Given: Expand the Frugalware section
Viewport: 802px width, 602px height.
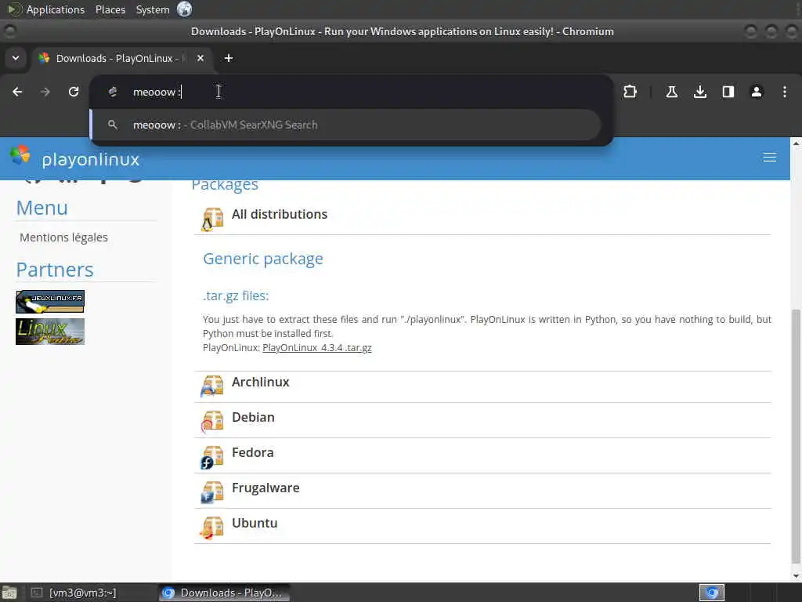Looking at the screenshot, I should tap(266, 488).
